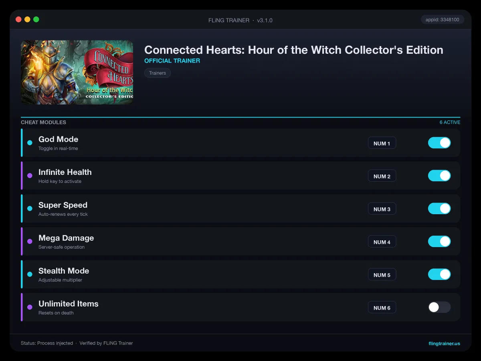Screen dimensions: 481x361
Task: Rebind the NUM 2 hotkey
Action: tap(382, 176)
